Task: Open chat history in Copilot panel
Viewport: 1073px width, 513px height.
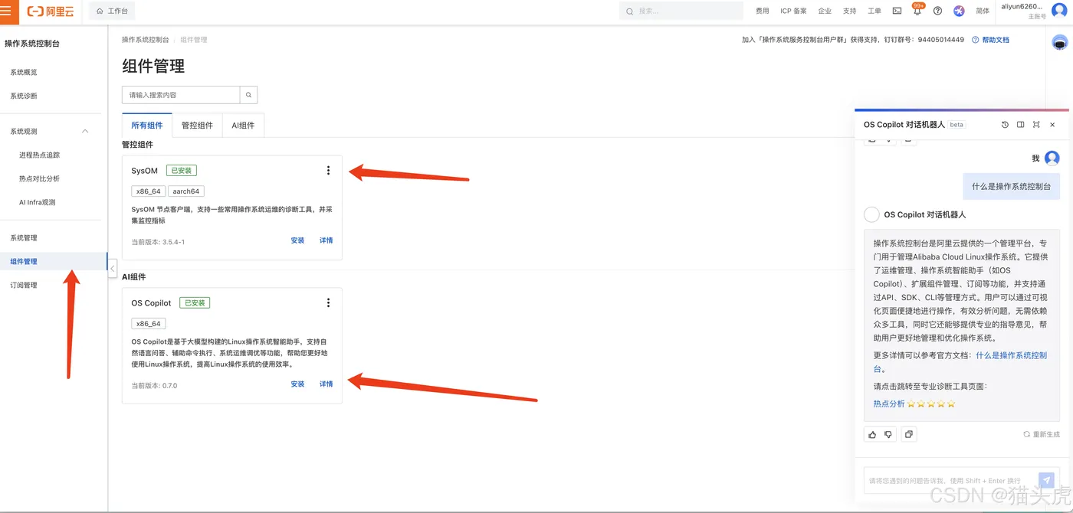Action: [1005, 125]
